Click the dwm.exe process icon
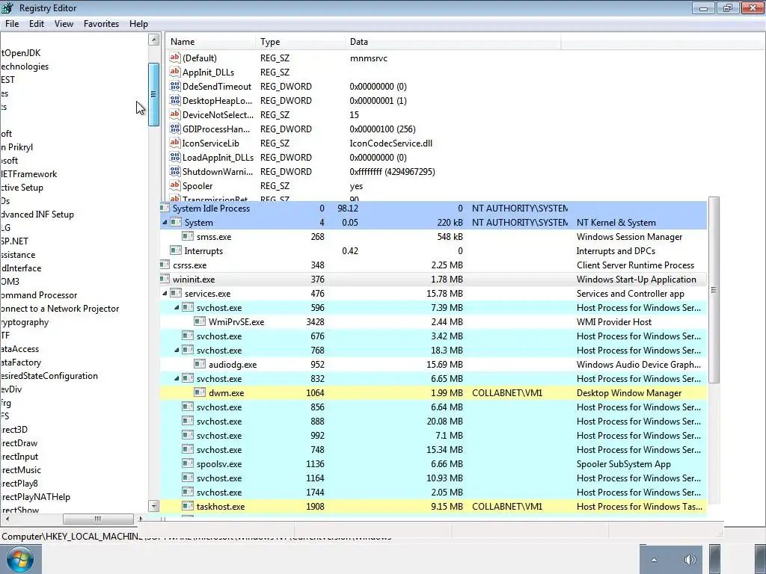Viewport: 766px width, 574px height. [x=199, y=392]
